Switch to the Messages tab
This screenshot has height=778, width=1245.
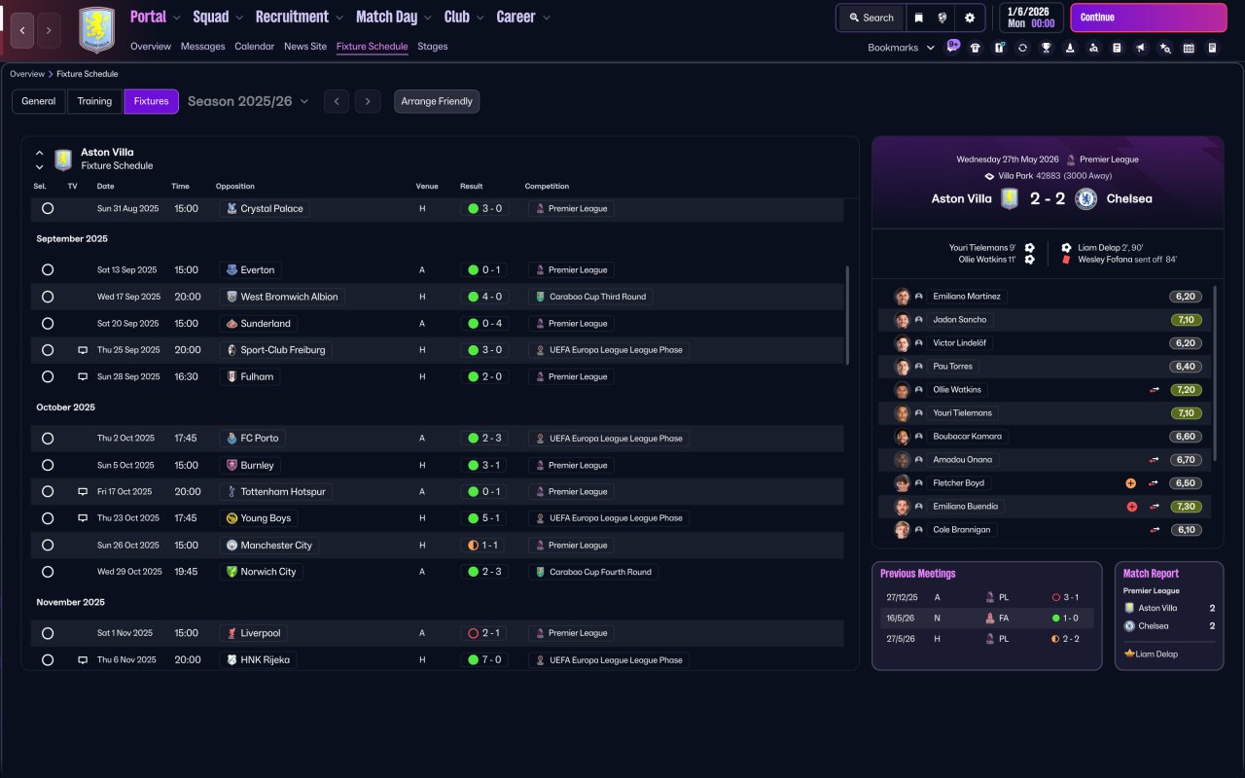[x=202, y=47]
